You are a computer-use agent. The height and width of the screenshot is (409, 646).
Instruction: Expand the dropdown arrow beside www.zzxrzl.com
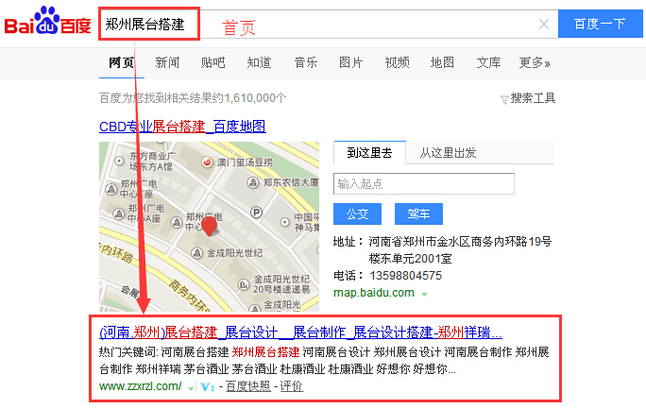point(191,388)
